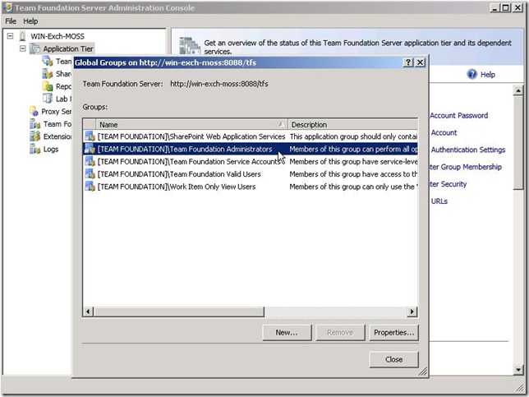Click the Lab Management node icon
This screenshot has width=529, height=397.
pyautogui.click(x=48, y=99)
